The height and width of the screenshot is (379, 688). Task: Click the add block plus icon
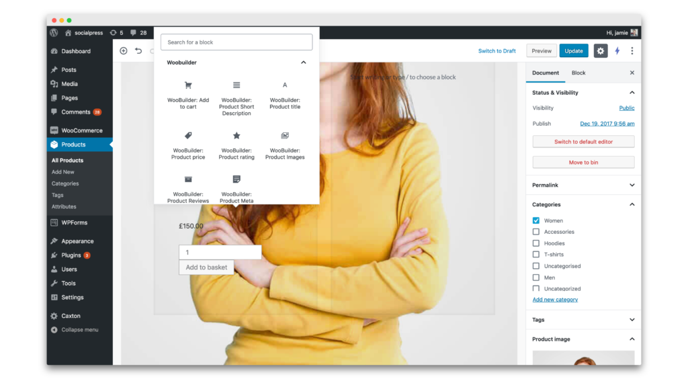coord(124,51)
